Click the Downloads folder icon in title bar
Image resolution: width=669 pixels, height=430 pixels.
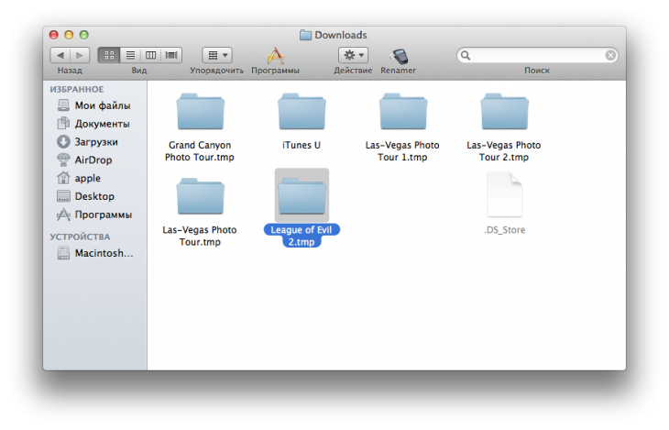pos(305,35)
